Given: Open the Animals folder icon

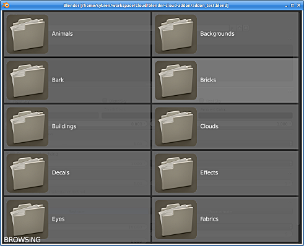Looking at the screenshot, I should click(27, 34).
